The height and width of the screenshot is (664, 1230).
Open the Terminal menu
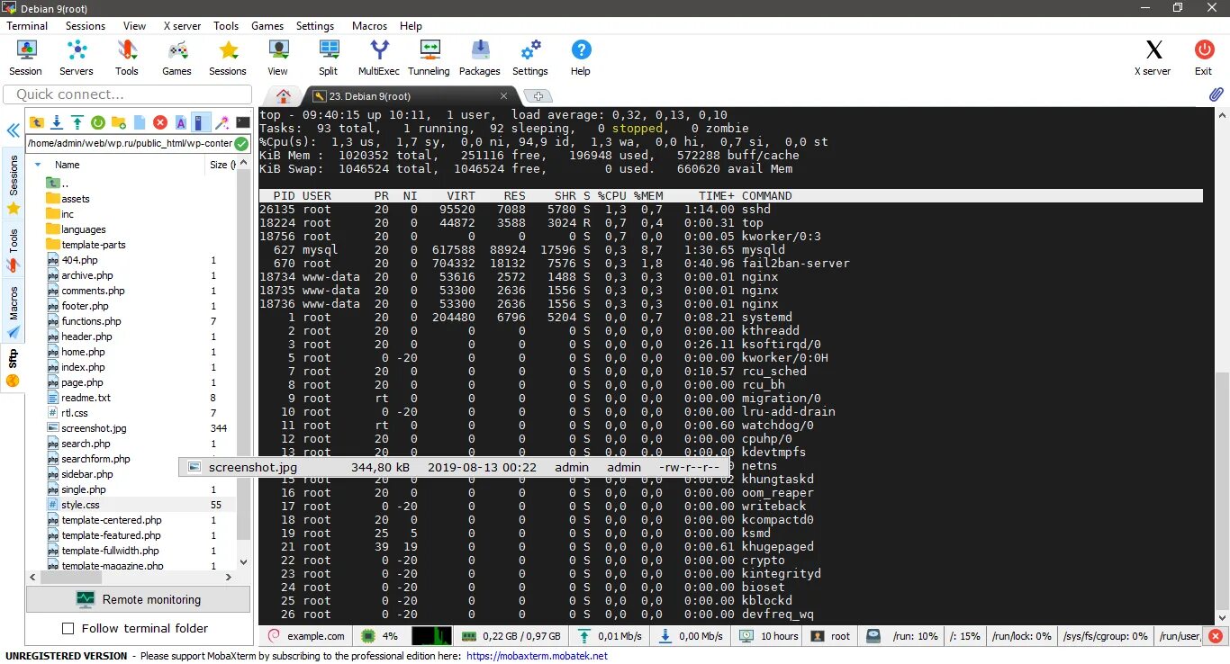pyautogui.click(x=27, y=26)
